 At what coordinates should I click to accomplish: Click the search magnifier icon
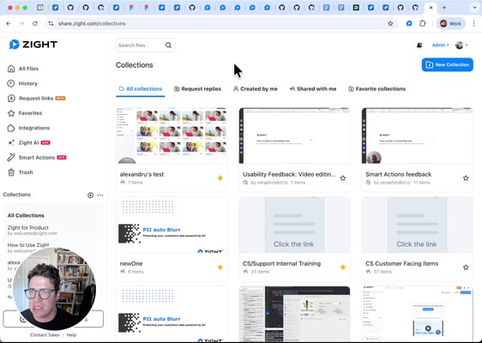[x=168, y=45]
